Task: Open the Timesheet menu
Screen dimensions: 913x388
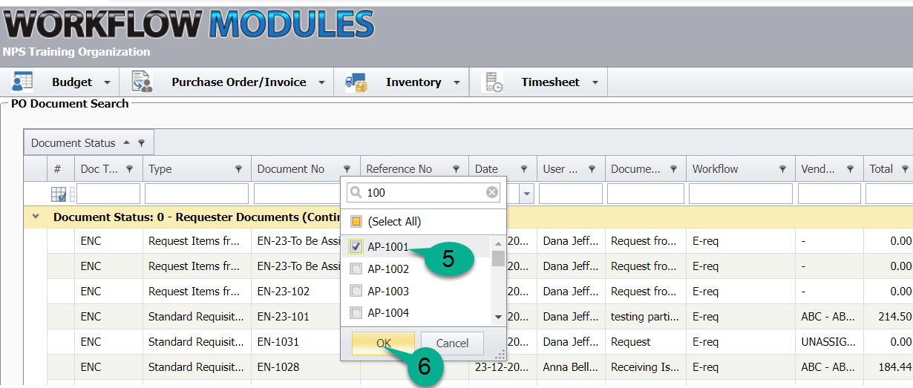Action: click(x=550, y=82)
